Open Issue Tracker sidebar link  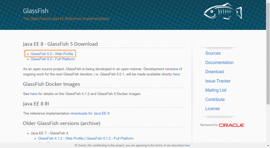coord(218,81)
